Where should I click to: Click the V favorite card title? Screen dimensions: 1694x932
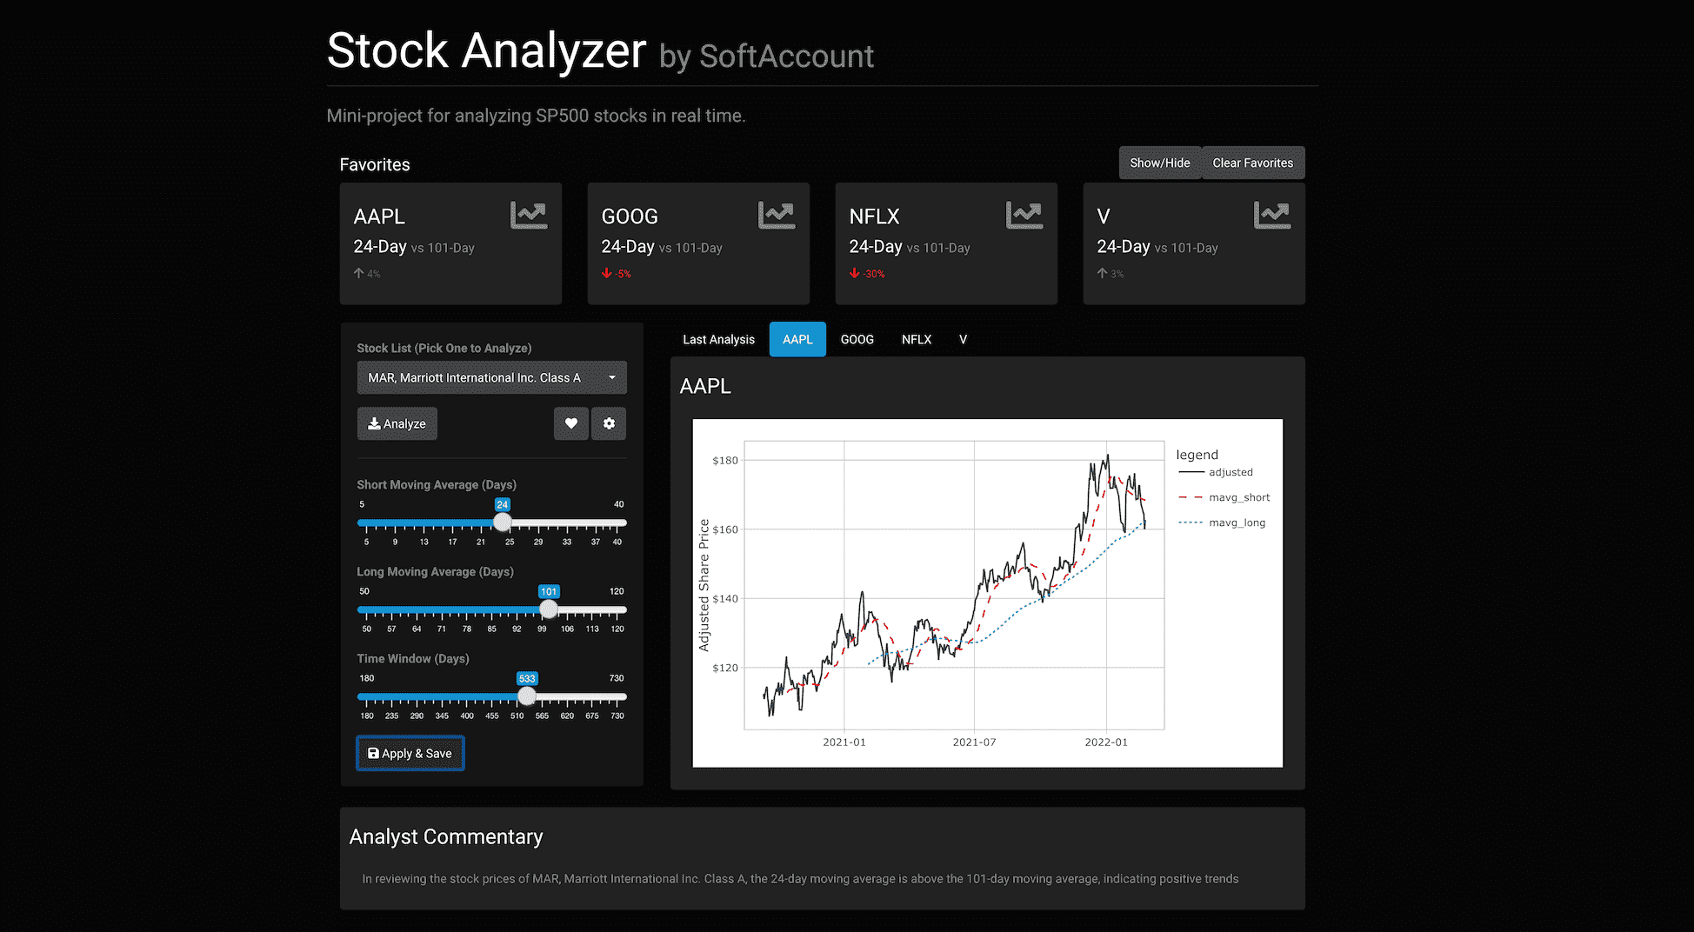1104,216
